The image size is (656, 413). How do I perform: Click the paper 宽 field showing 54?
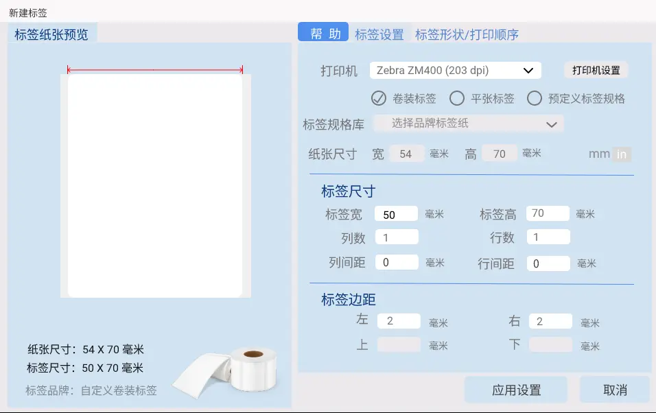coord(406,154)
